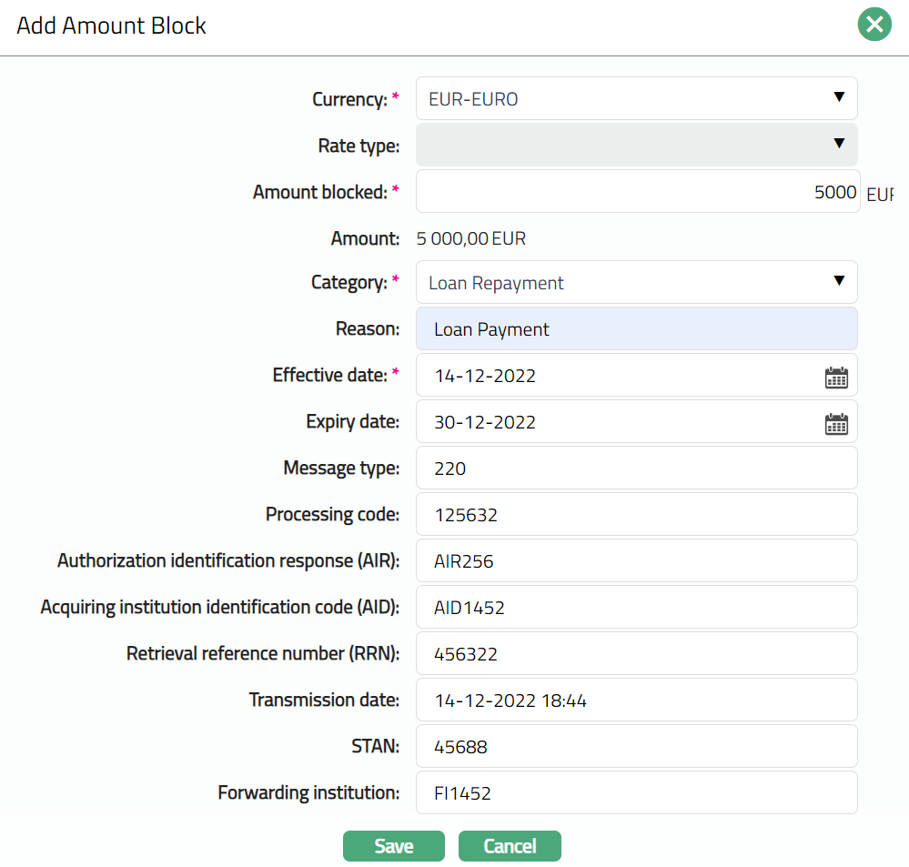This screenshot has height=867, width=909.
Task: Open the Category dropdown list
Action: [x=636, y=283]
